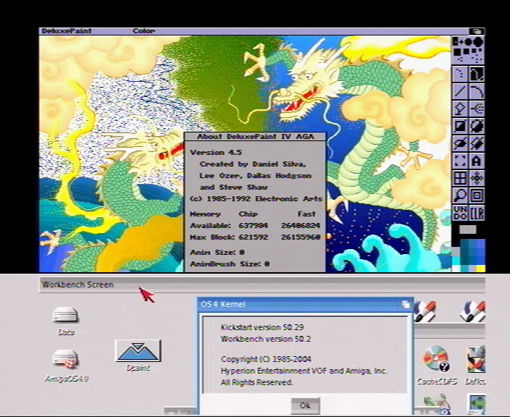Select the magnify glass tool
Screen dimensions: 510x417
[x=460, y=195]
